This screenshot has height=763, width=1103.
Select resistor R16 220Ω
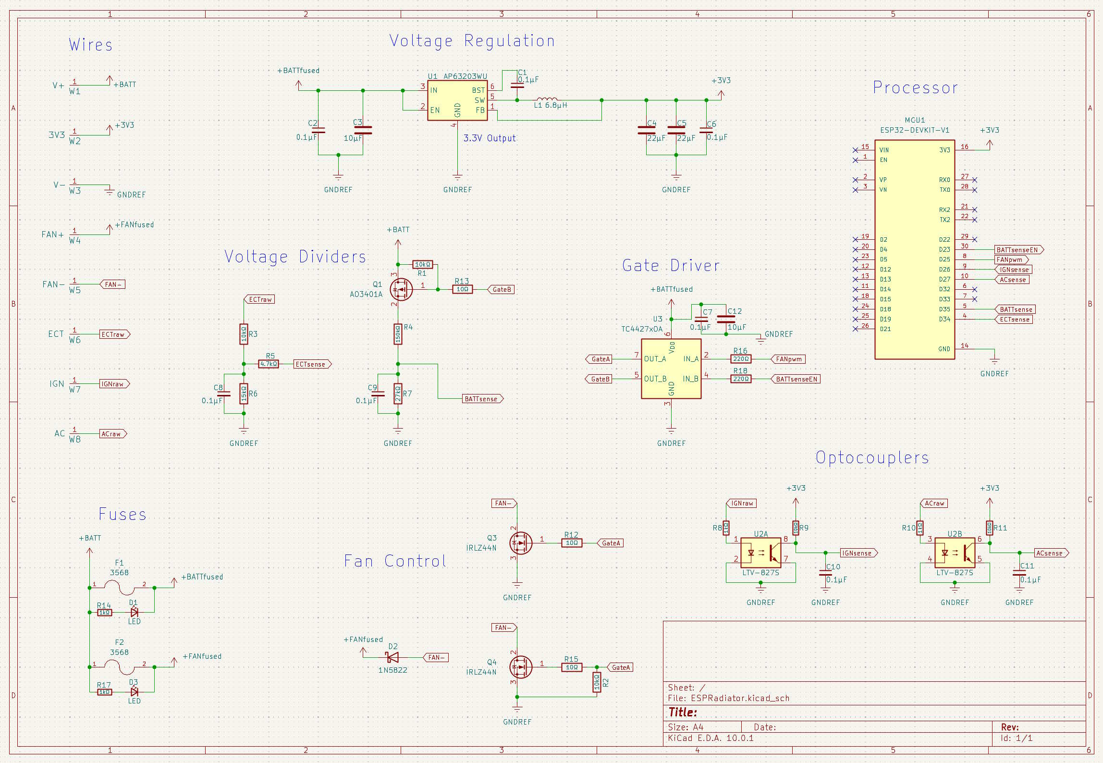pos(741,359)
